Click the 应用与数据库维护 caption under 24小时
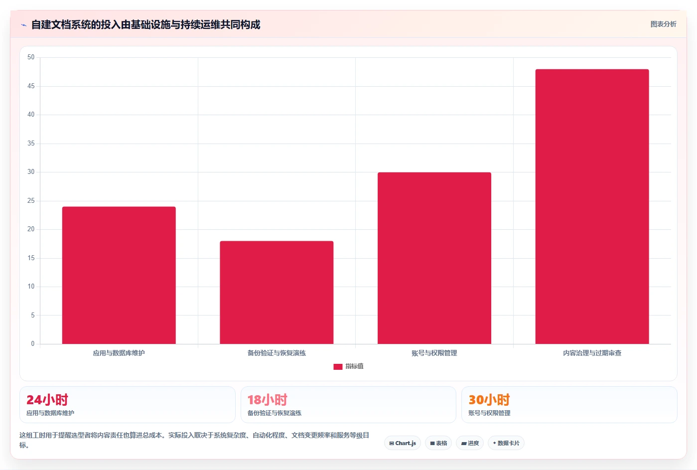This screenshot has width=697, height=470. 50,413
